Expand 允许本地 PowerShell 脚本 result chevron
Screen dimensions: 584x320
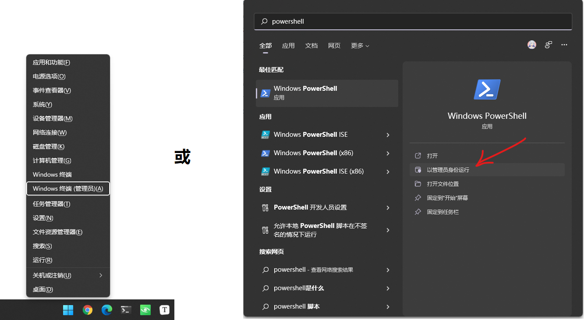[x=388, y=230]
